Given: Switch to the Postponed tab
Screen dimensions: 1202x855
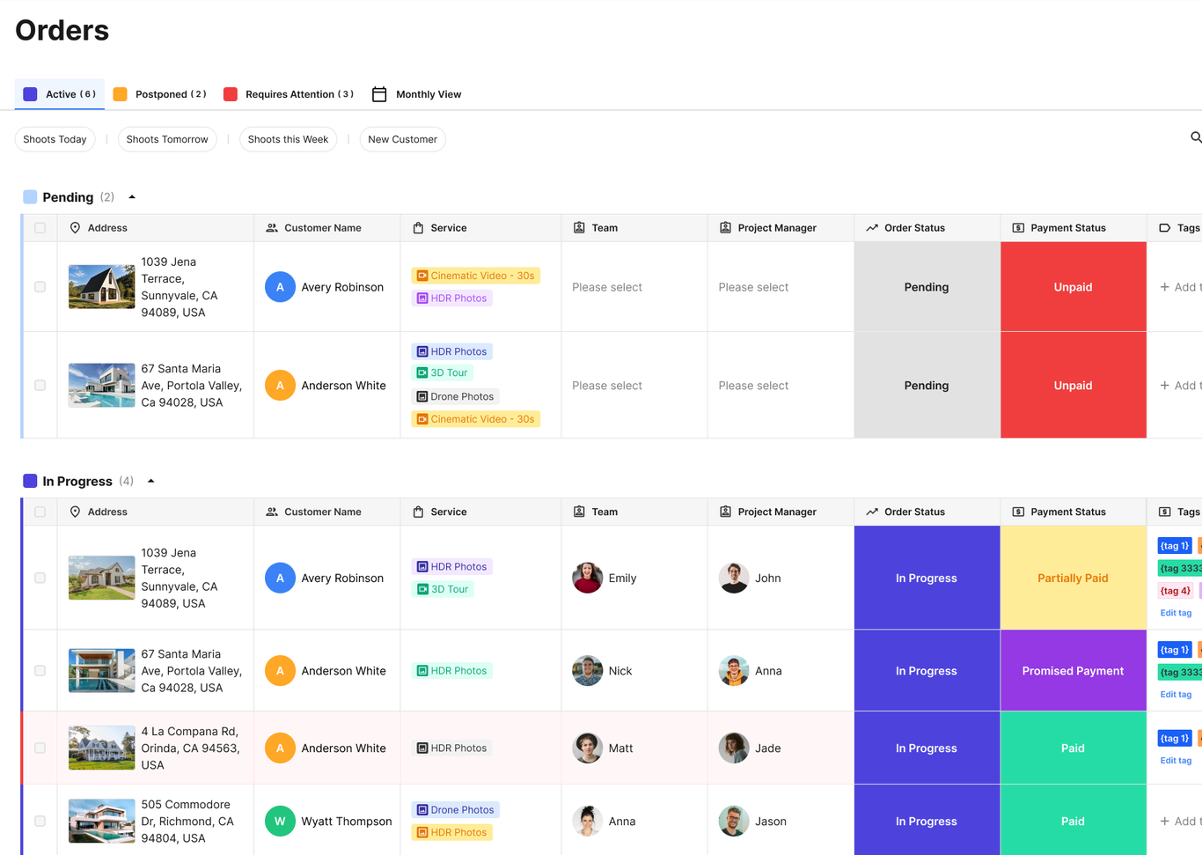Looking at the screenshot, I should tap(160, 94).
